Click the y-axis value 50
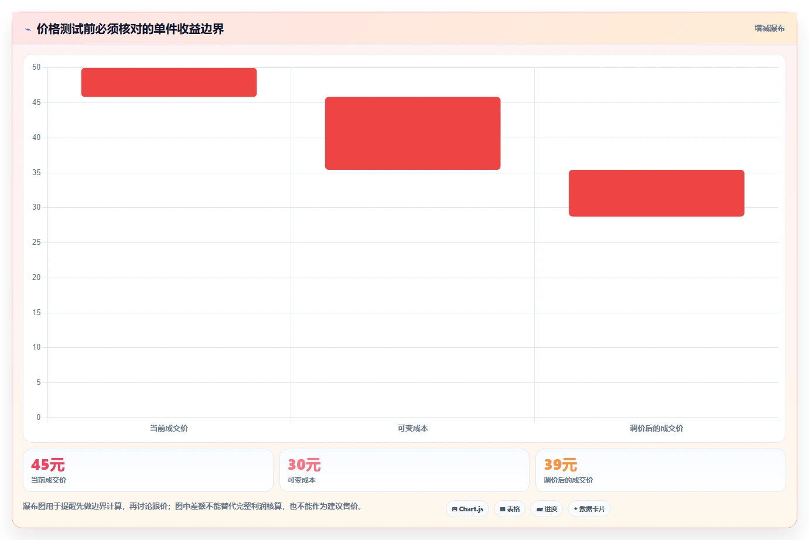The height and width of the screenshot is (540, 809). tap(36, 67)
